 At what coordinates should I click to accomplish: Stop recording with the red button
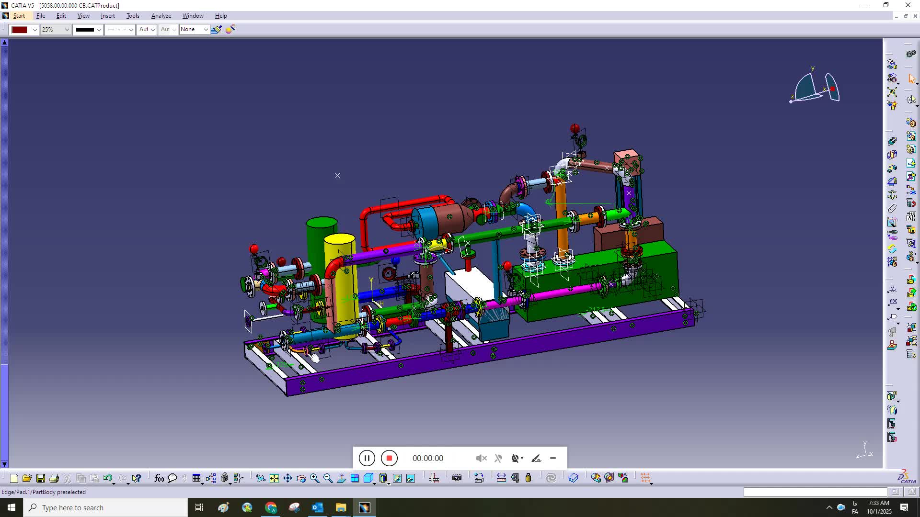389,458
